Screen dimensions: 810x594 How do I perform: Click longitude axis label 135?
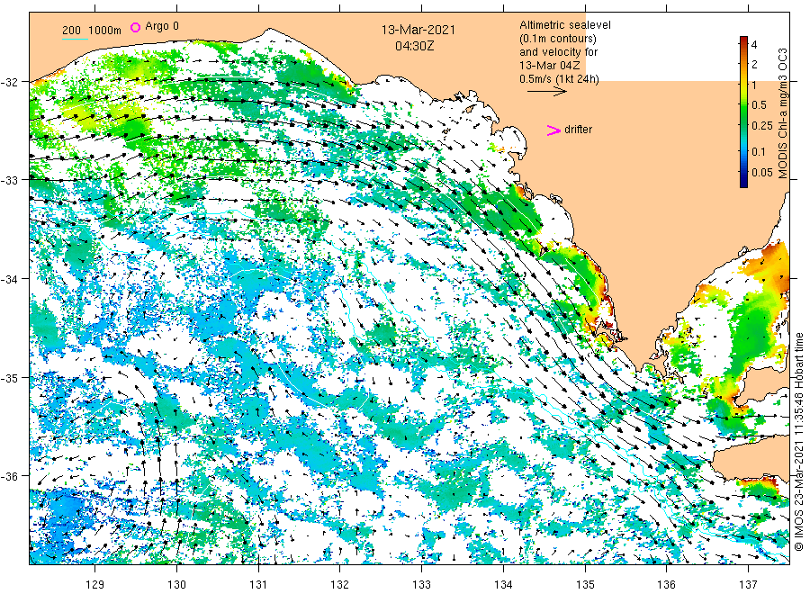click(585, 585)
